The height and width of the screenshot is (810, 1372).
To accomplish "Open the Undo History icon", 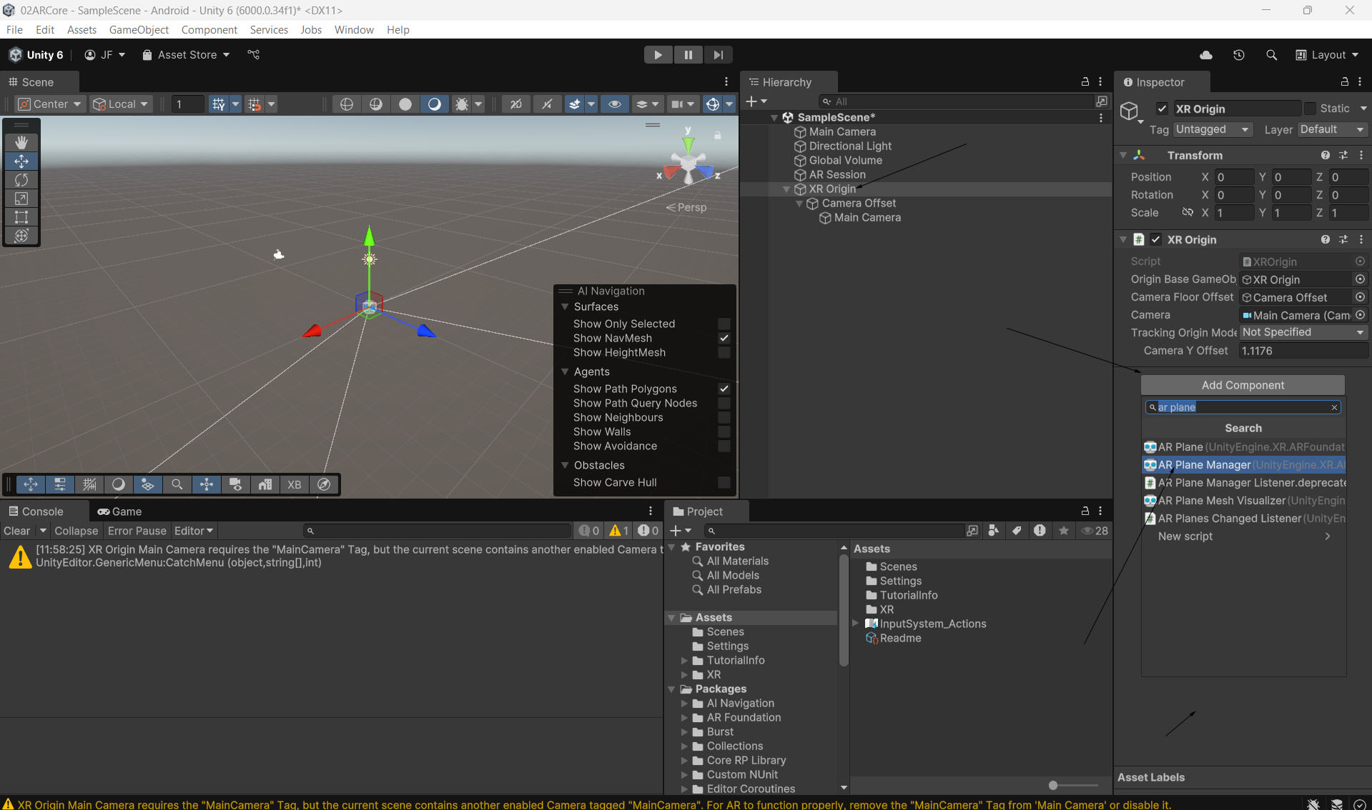I will (x=1239, y=55).
